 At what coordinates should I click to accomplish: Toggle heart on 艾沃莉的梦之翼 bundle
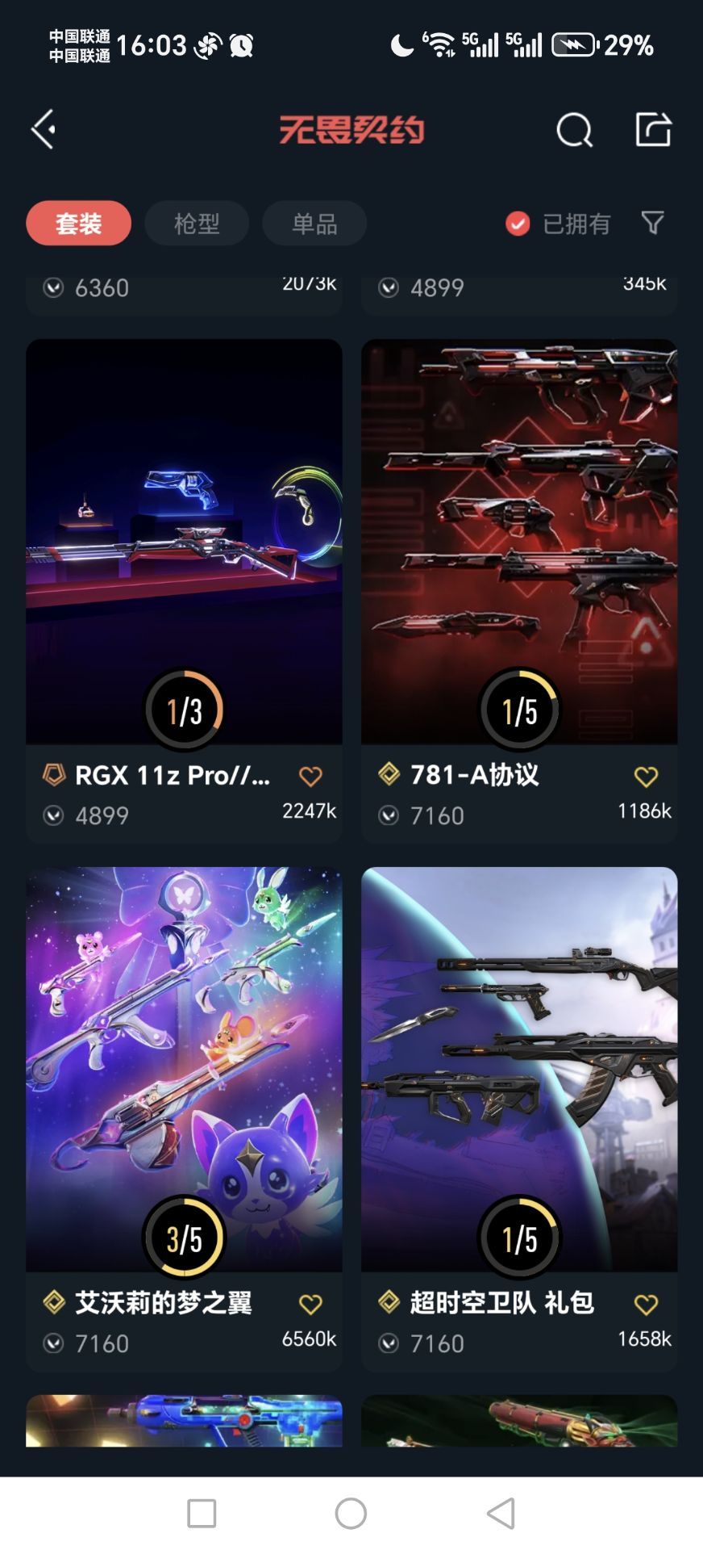(x=310, y=1305)
